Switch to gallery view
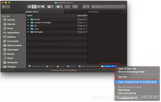This screenshot has height=102, width=161. [x=43, y=7]
